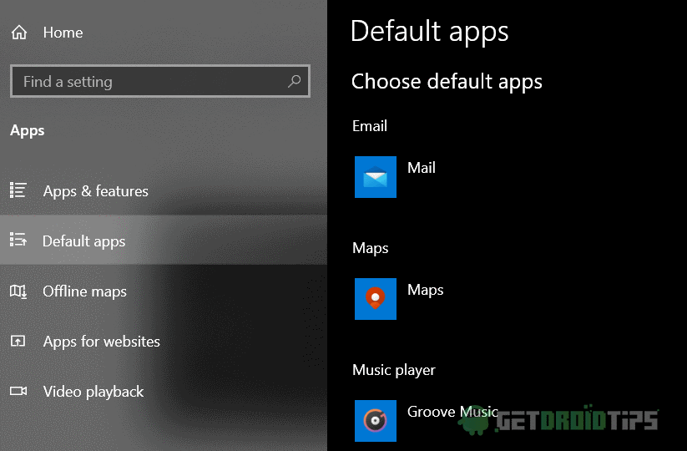The width and height of the screenshot is (687, 451).
Task: Select Default apps in the sidebar
Action: 164,241
